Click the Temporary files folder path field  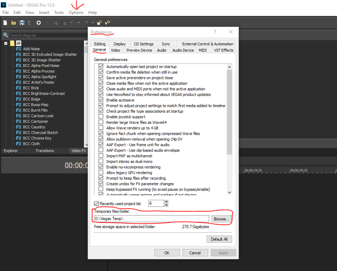coord(151,219)
